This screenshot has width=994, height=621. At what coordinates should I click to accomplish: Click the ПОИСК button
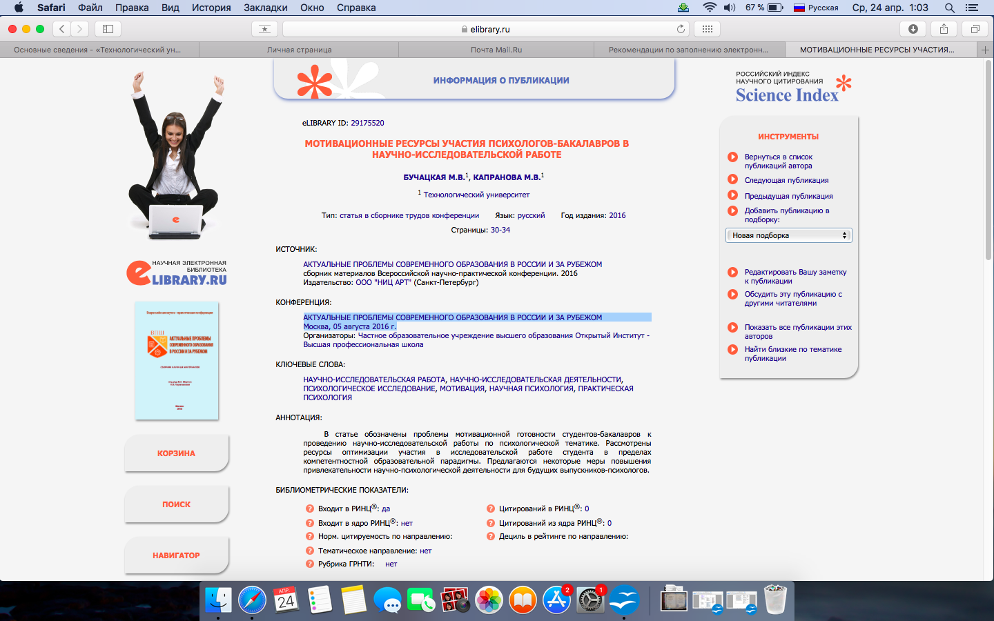(x=176, y=504)
